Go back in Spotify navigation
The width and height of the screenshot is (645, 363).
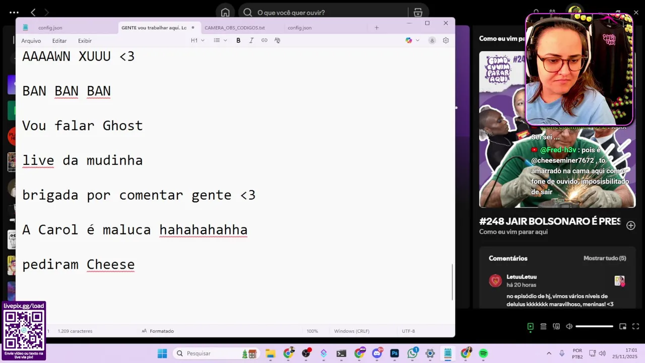33,13
